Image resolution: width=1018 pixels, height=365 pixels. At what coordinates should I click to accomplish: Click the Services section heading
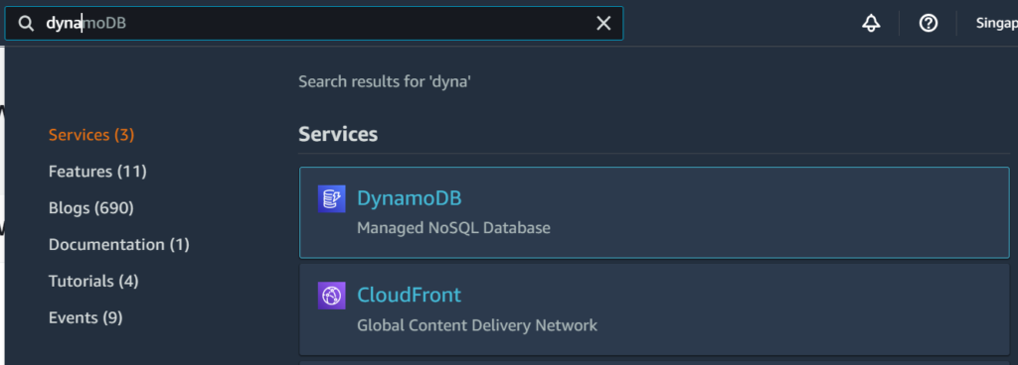[338, 135]
